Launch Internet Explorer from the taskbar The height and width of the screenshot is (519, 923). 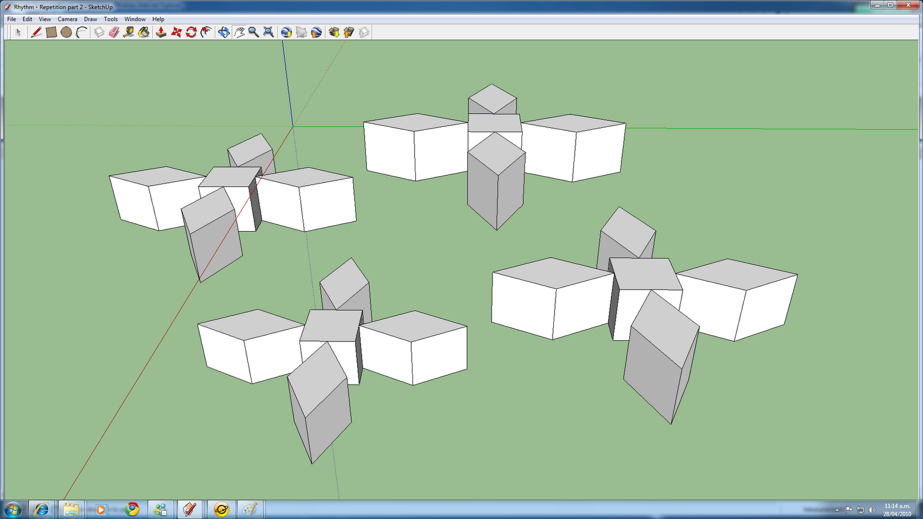click(42, 510)
